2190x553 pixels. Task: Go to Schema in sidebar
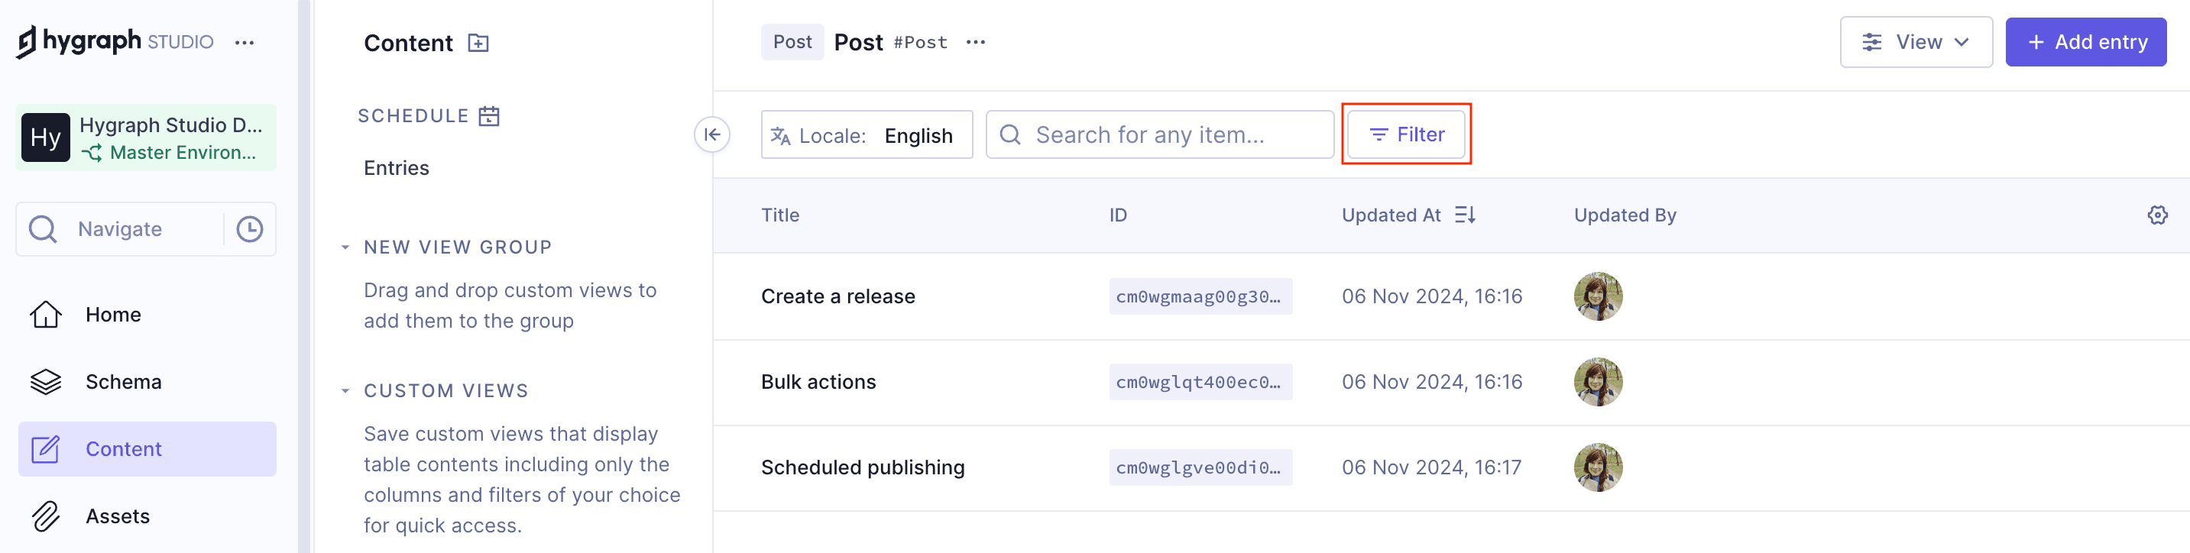[123, 382]
